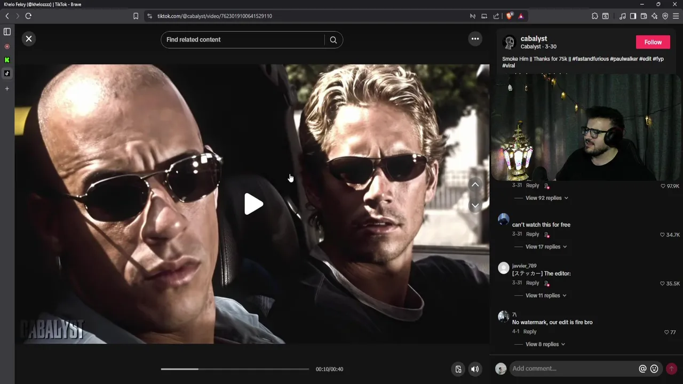683x384 pixels.
Task: Toggle vertical tabs panel in sidebar
Action: (7, 32)
